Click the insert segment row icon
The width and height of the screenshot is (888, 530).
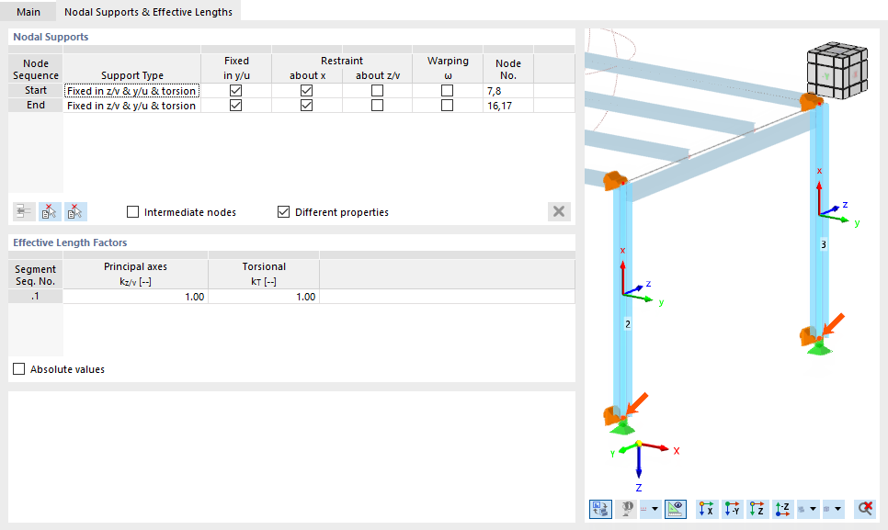tap(23, 211)
